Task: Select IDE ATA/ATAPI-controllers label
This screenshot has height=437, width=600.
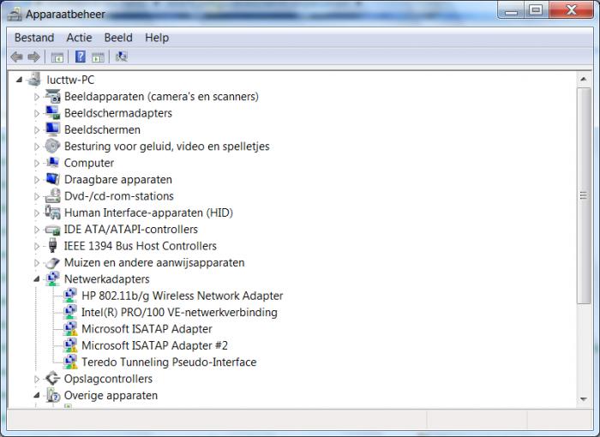Action: pyautogui.click(x=131, y=229)
